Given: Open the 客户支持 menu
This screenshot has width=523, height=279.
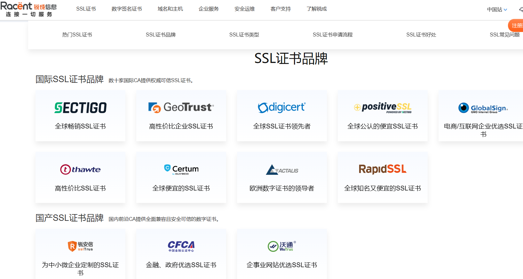Looking at the screenshot, I should point(281,9).
